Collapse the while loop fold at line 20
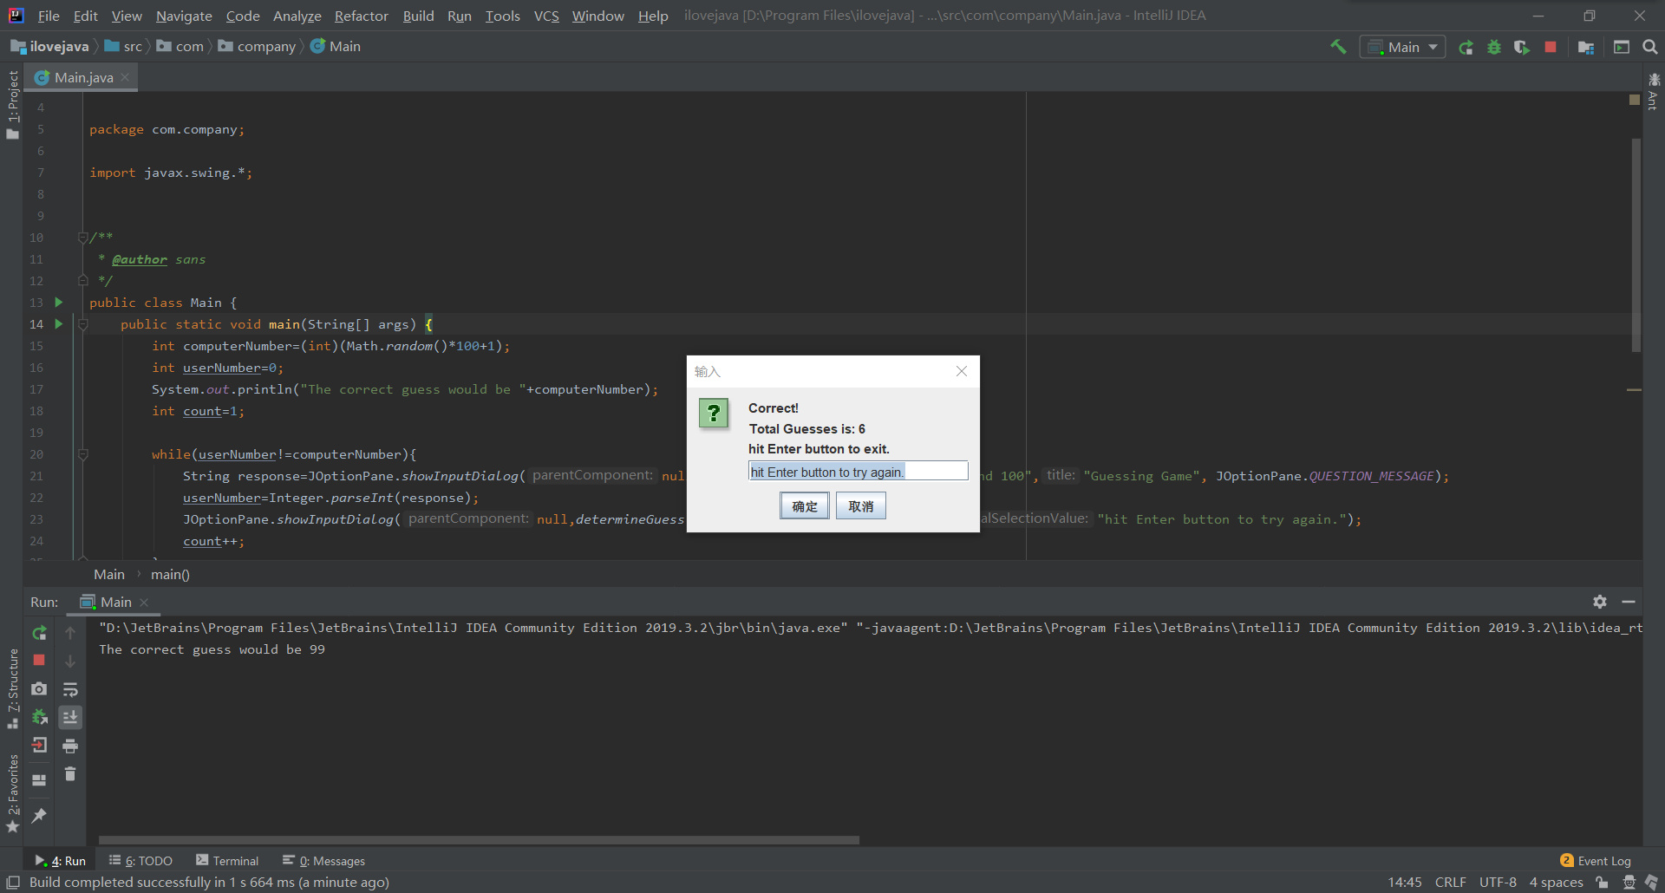The width and height of the screenshot is (1665, 893). 83,454
